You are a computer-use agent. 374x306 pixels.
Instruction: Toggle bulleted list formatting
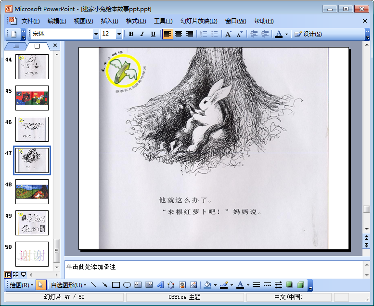coord(214,34)
